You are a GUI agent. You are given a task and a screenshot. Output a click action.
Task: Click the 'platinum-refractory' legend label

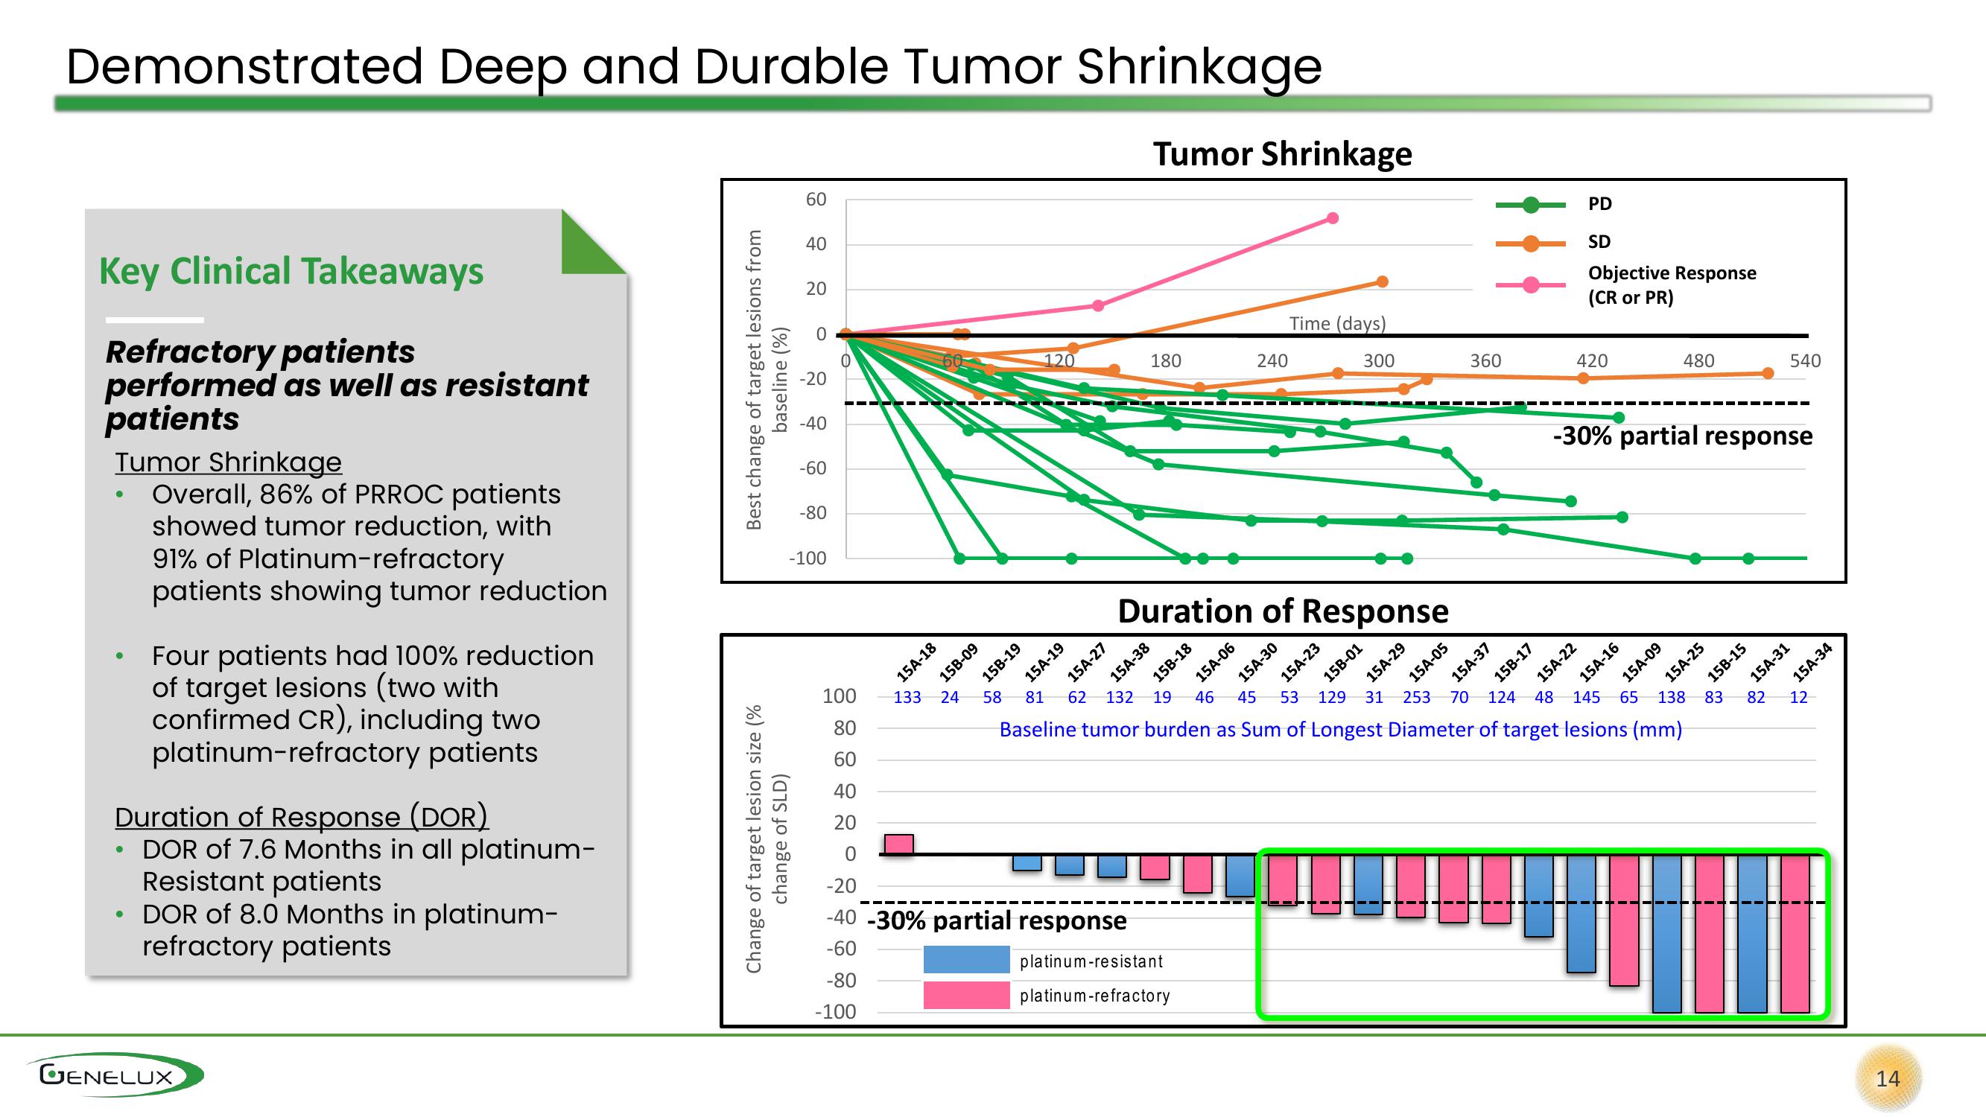click(1095, 996)
